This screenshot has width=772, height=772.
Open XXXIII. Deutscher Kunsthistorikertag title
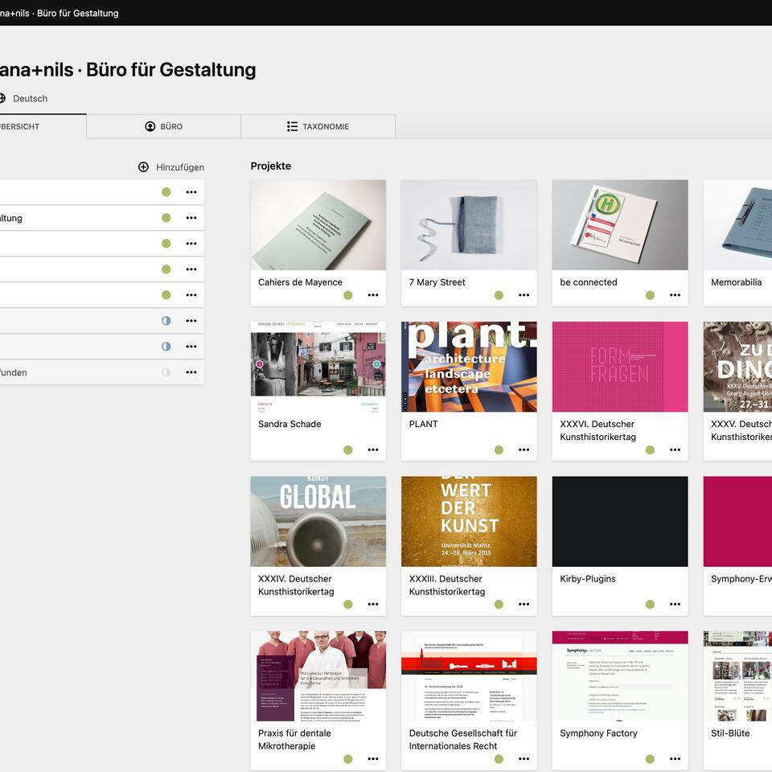[447, 585]
